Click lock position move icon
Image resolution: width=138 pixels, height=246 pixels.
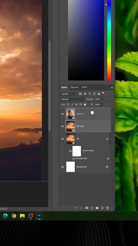77,105
